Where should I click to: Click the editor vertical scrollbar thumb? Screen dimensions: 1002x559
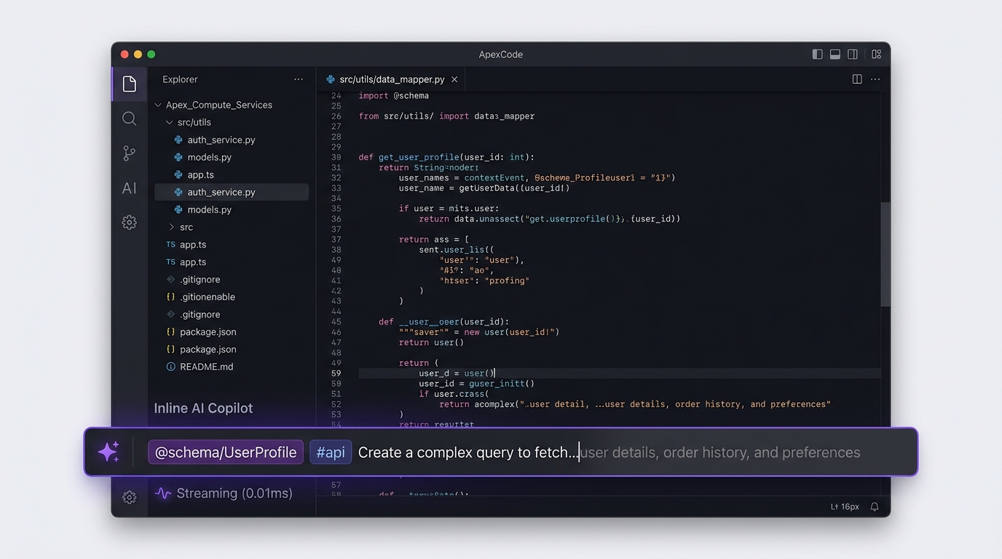point(885,254)
